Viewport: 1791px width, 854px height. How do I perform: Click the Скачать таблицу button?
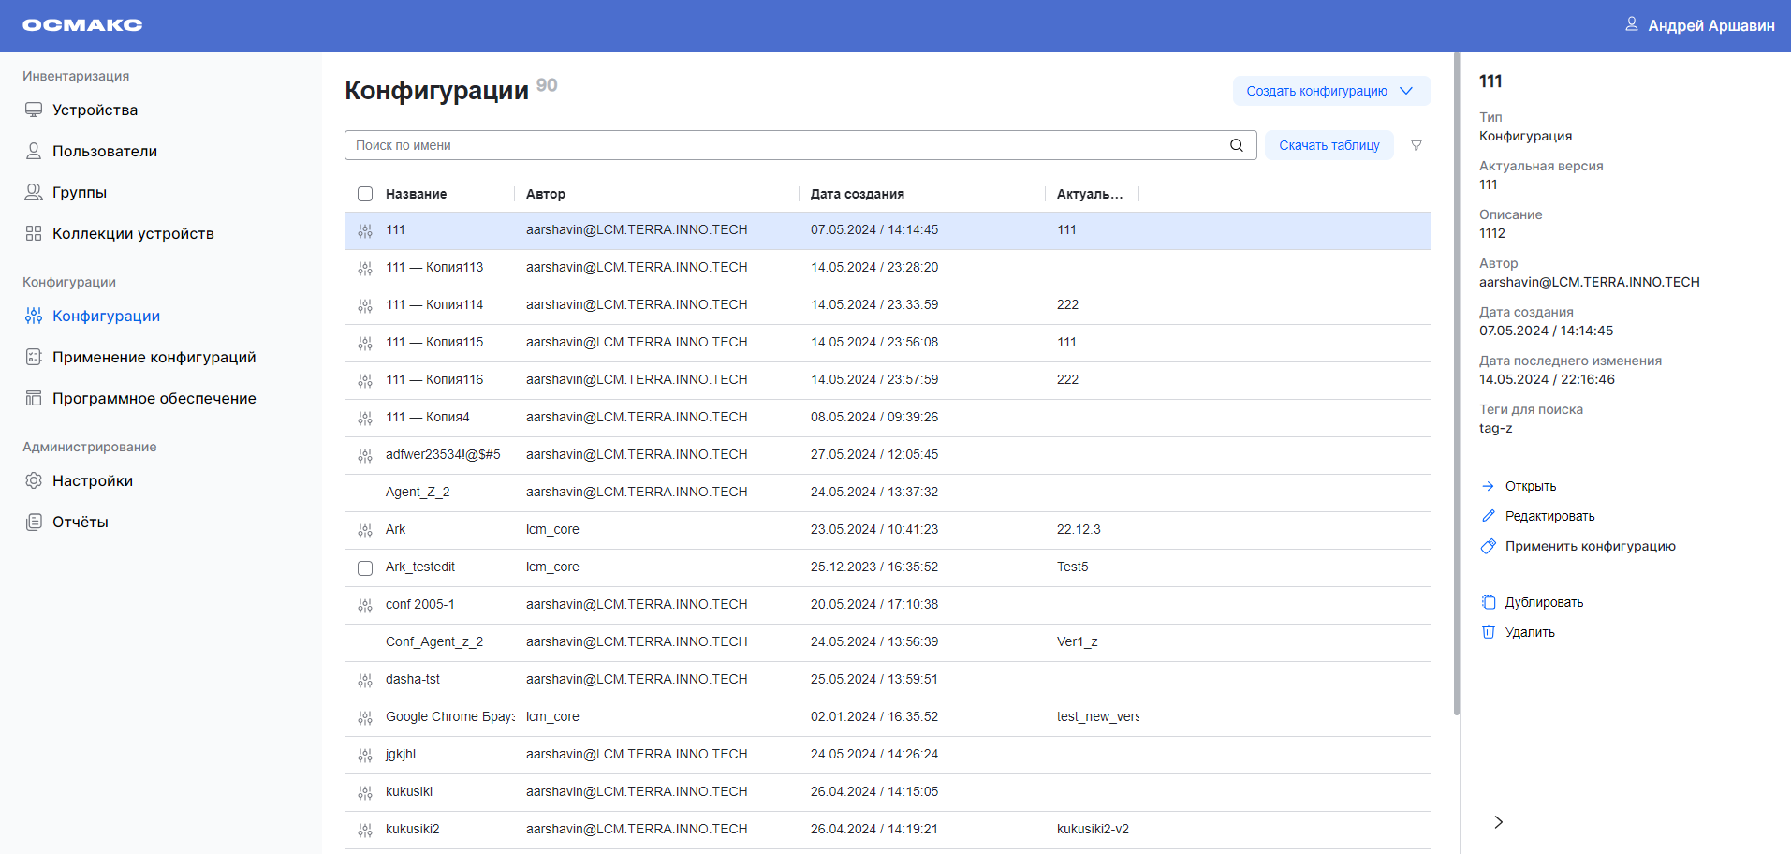point(1329,145)
